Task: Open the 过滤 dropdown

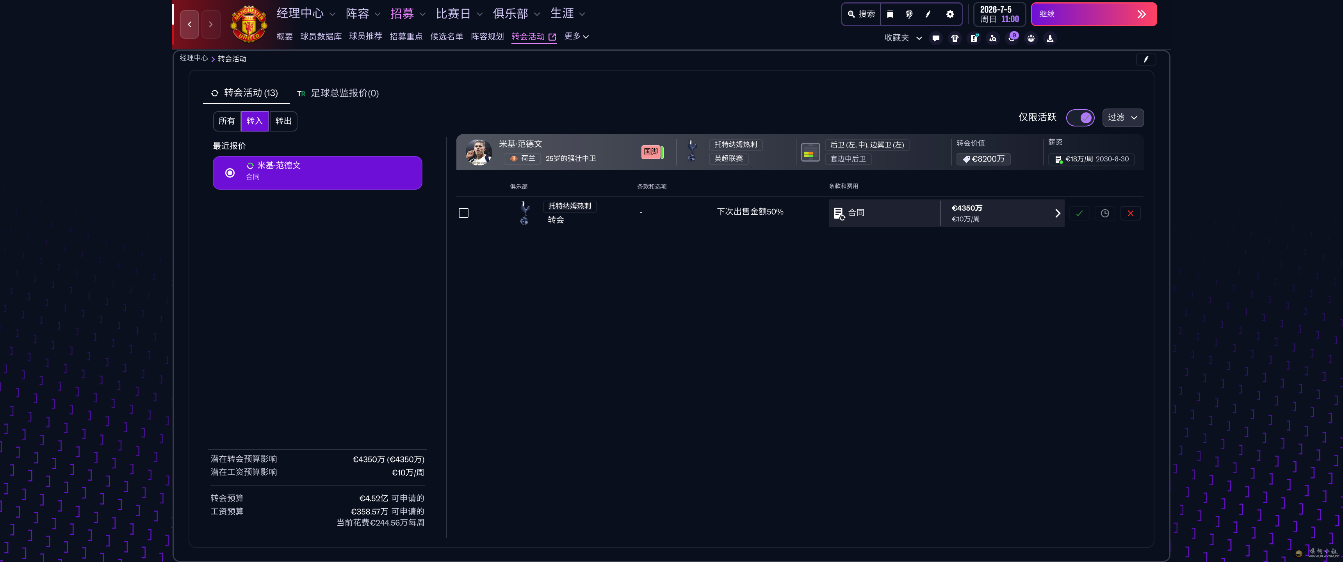Action: pos(1122,118)
